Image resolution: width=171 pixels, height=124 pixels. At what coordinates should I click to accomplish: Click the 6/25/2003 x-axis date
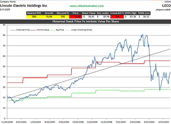pyautogui.click(x=21, y=122)
